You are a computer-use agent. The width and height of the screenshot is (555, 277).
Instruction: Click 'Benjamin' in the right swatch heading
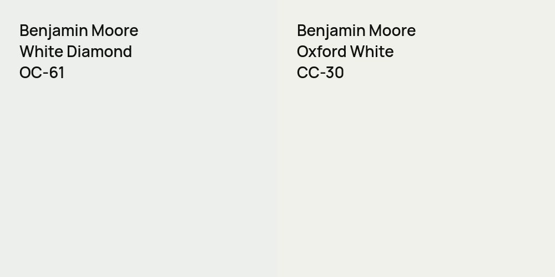click(x=331, y=30)
